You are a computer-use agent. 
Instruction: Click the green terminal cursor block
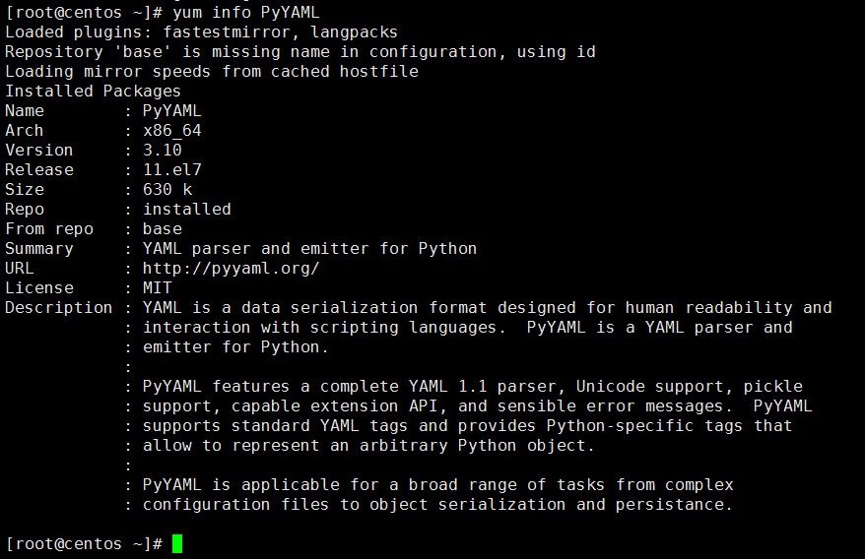click(177, 543)
